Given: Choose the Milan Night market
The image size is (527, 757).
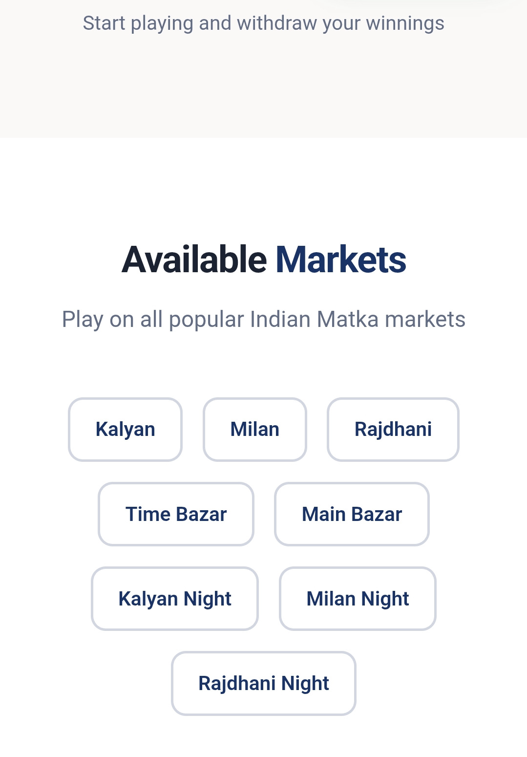Looking at the screenshot, I should (x=358, y=599).
